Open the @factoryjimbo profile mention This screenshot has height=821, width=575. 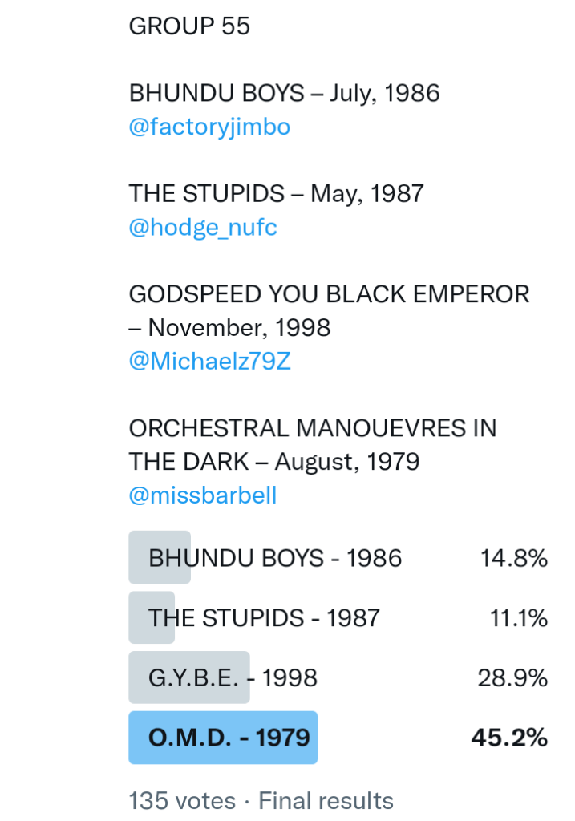[x=209, y=127]
